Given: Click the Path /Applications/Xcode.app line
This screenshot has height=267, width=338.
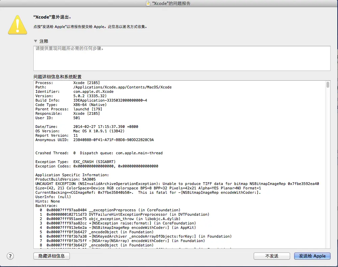Looking at the screenshot, I should coord(104,87).
